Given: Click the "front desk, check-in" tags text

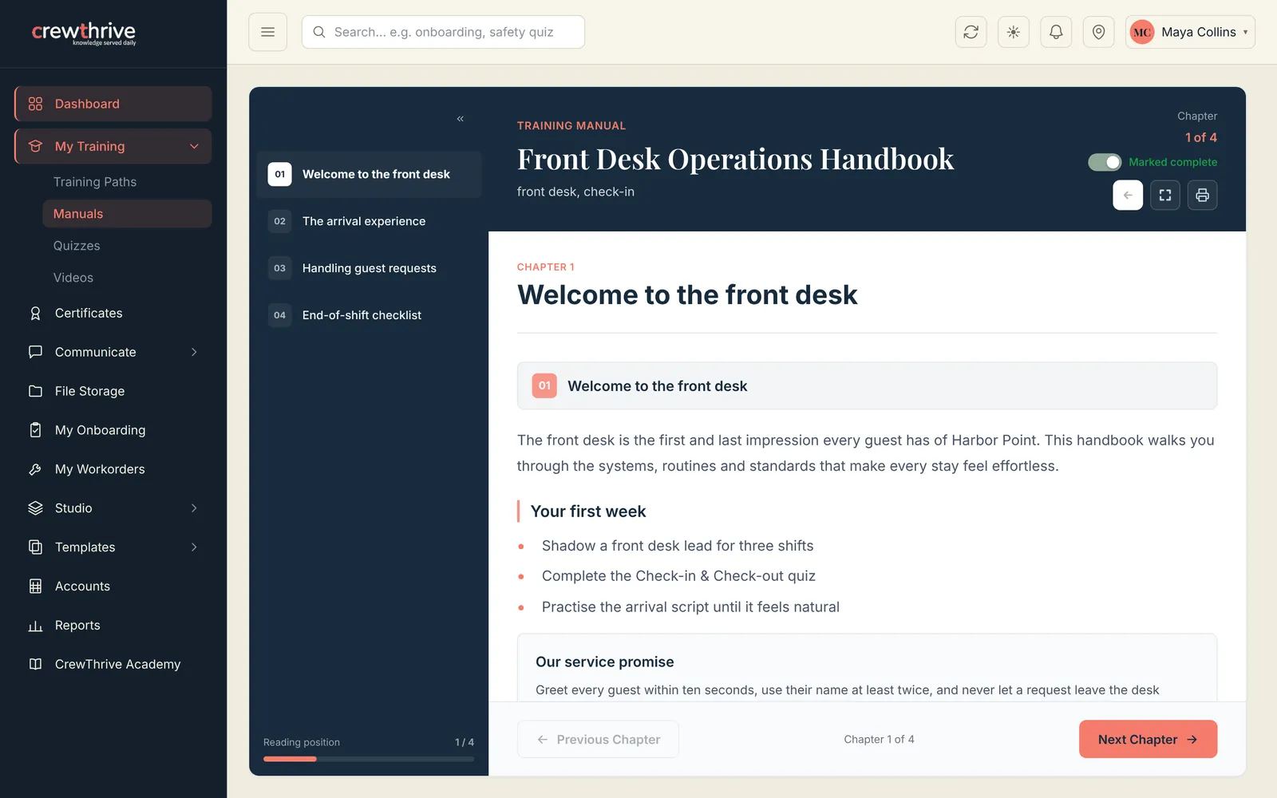Looking at the screenshot, I should pyautogui.click(x=575, y=192).
